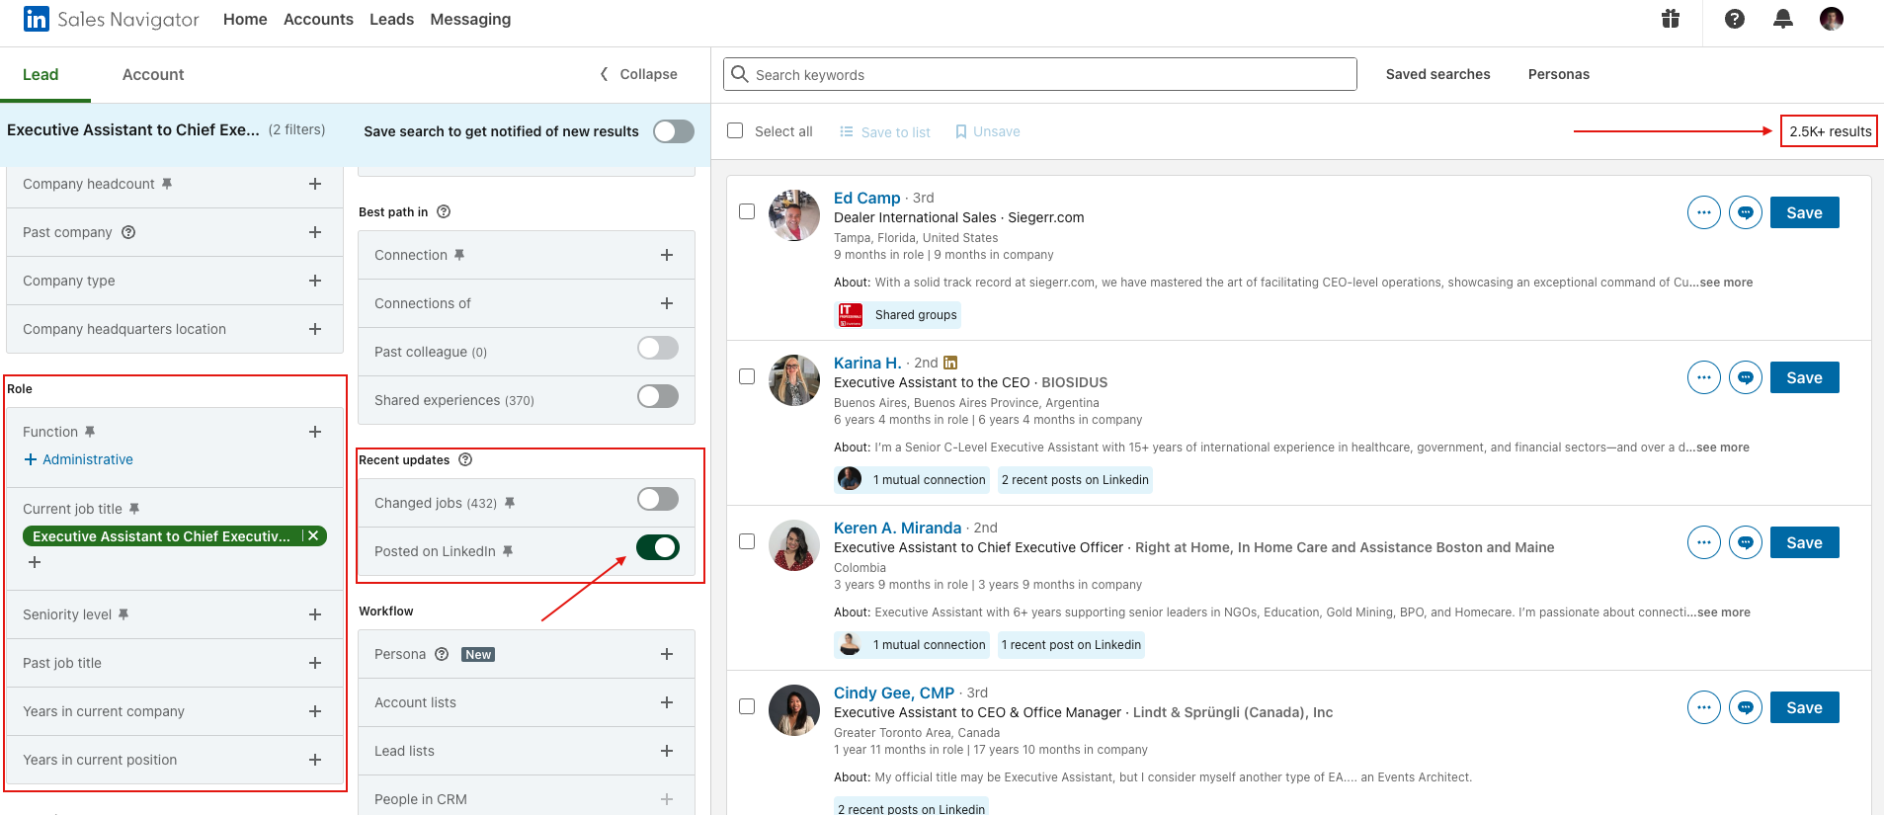Switch to the Account tab
1884x815 pixels.
coord(153,75)
